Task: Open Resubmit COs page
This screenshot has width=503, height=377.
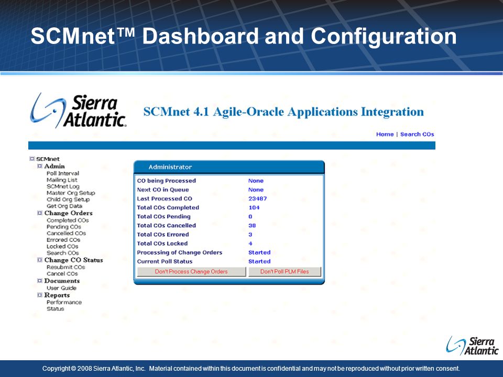Action: click(x=66, y=267)
